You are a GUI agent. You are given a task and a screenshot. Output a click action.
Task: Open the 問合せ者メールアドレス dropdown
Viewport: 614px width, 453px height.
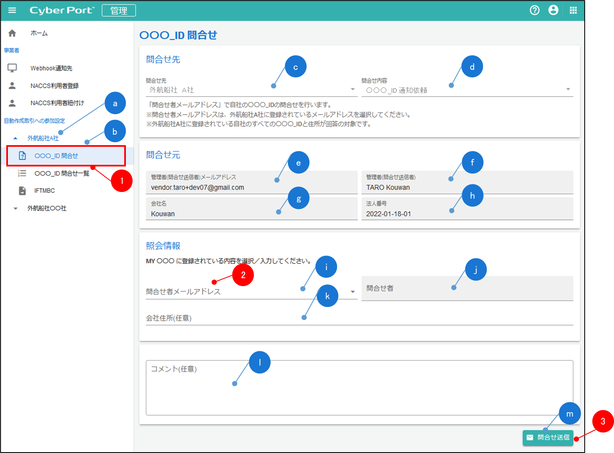click(352, 292)
